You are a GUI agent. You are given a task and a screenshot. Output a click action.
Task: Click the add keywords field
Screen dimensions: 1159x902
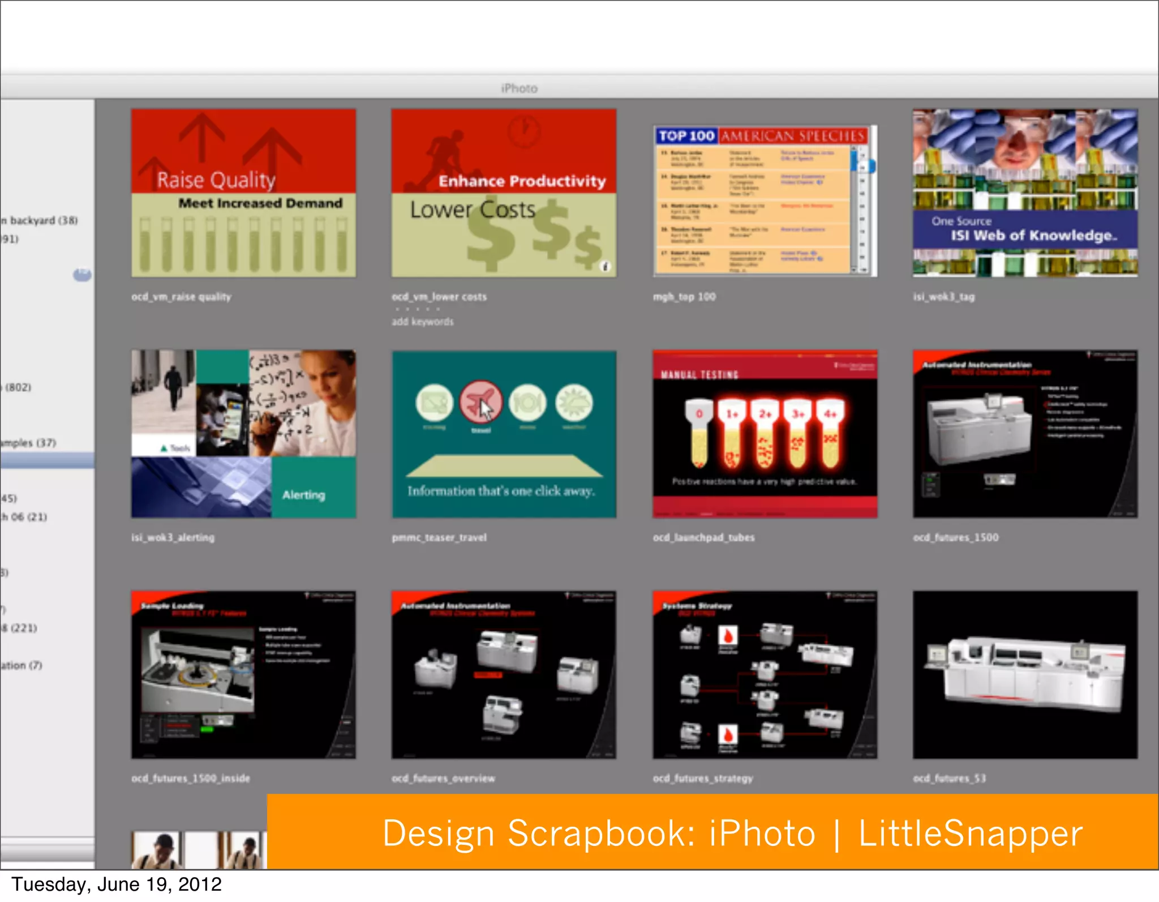tap(423, 322)
